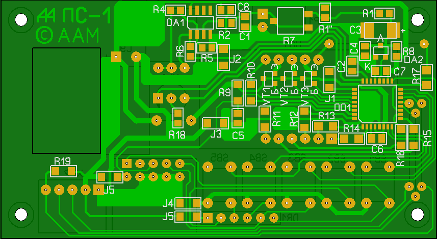Click the R19 resistor
The image size is (437, 239).
click(x=63, y=171)
